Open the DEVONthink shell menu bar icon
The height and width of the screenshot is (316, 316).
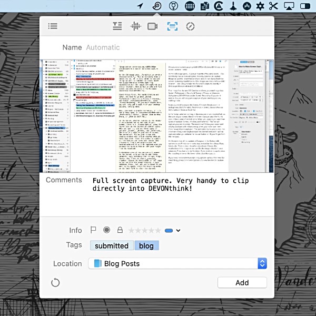(157, 6)
